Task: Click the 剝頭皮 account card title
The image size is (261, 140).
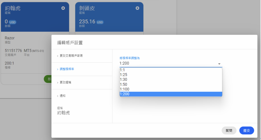Action: (x=87, y=8)
